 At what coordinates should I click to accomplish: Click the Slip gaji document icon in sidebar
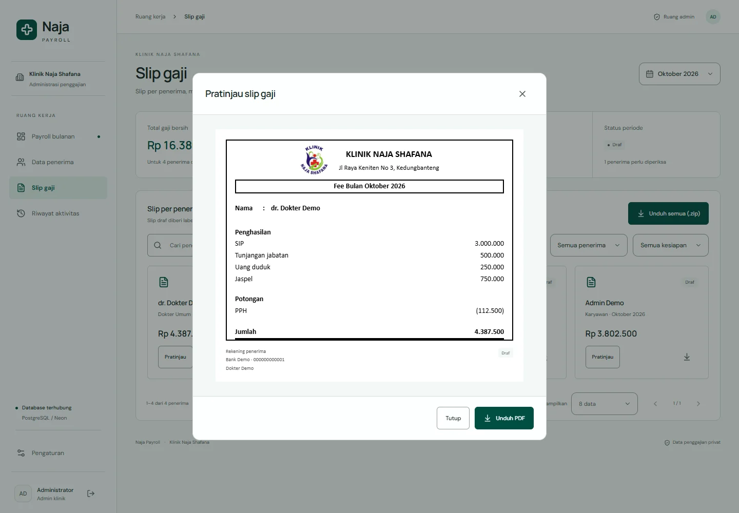pos(21,188)
